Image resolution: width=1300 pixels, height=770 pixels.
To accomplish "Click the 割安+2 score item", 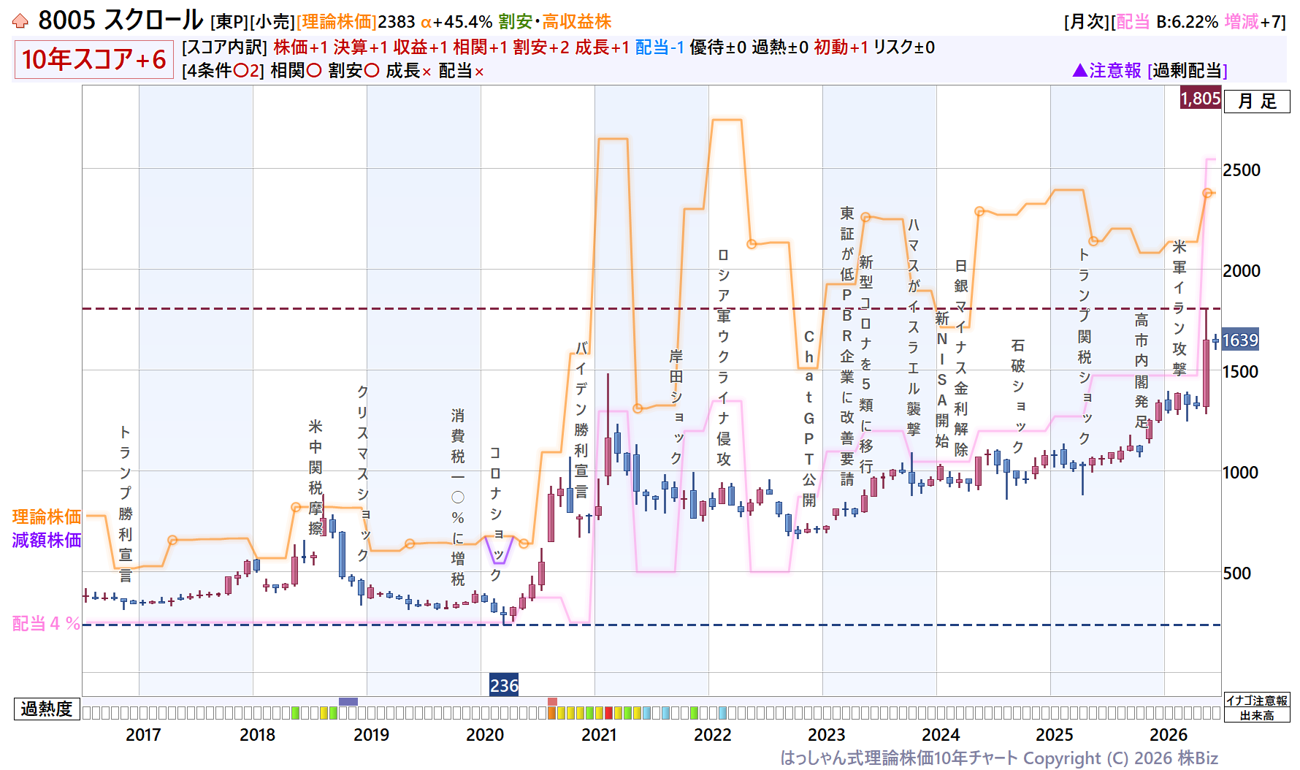I will click(541, 47).
